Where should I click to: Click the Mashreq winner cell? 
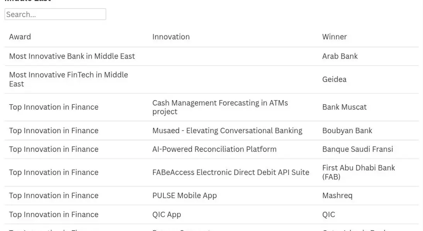[x=337, y=196]
